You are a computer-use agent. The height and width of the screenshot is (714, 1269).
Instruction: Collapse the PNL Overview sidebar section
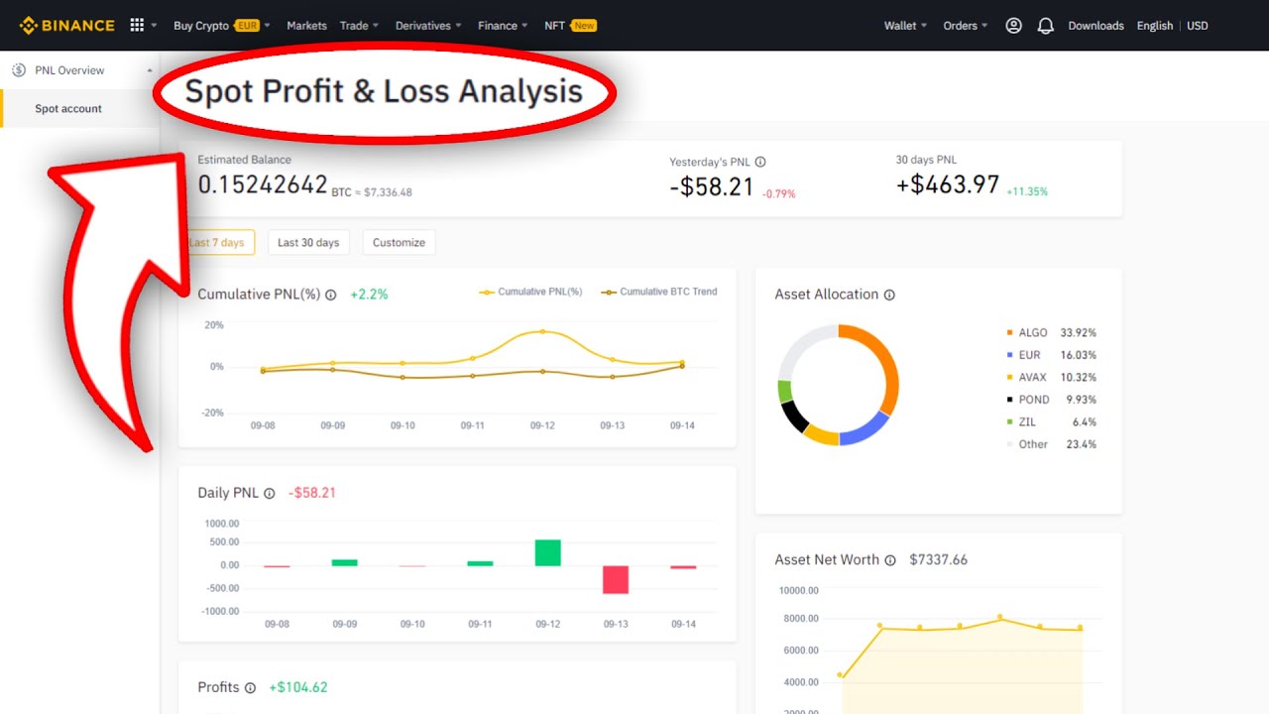150,70
